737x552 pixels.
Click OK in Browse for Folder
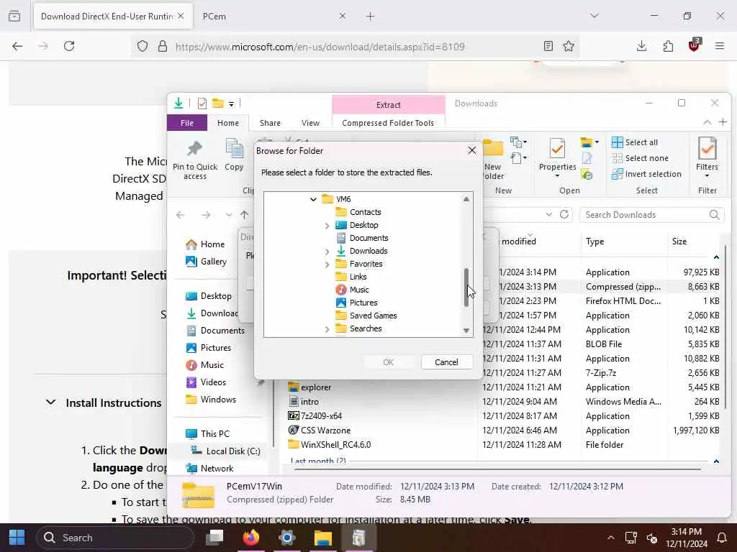tap(388, 362)
